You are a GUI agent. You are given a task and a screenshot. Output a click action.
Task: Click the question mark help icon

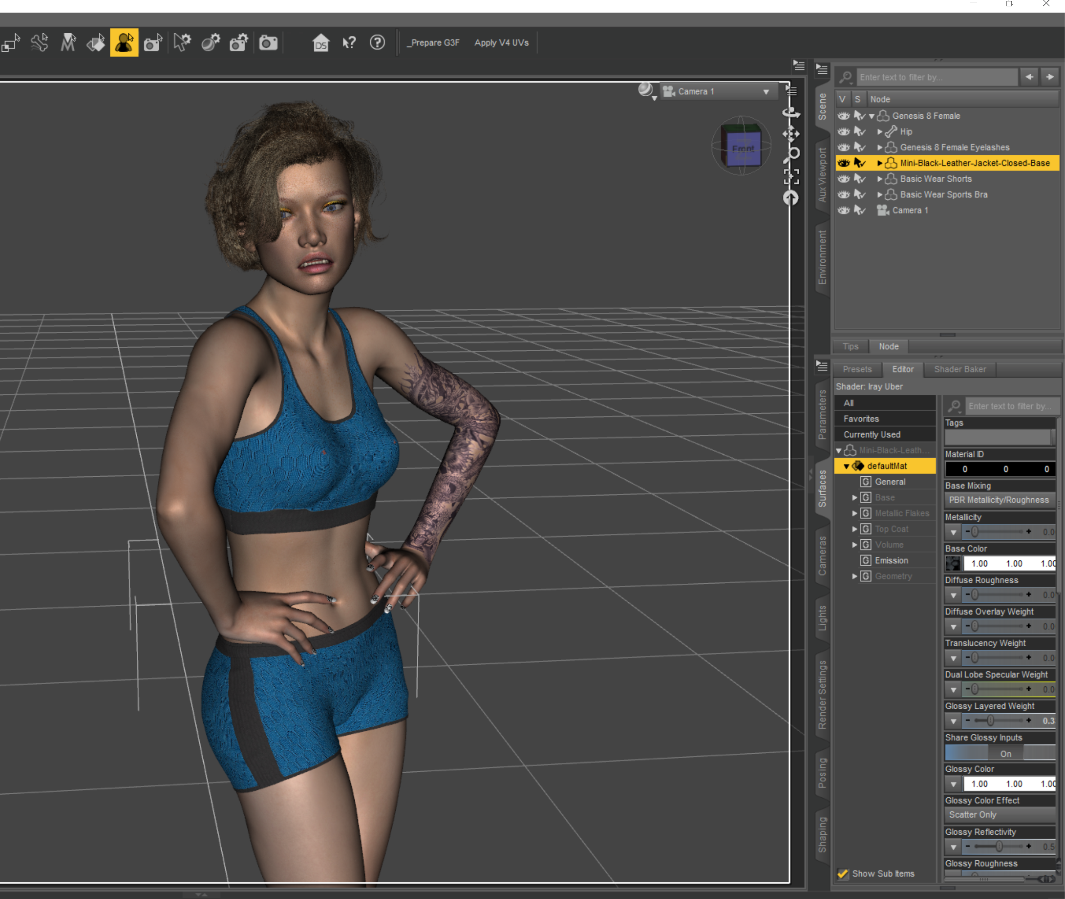click(x=377, y=43)
